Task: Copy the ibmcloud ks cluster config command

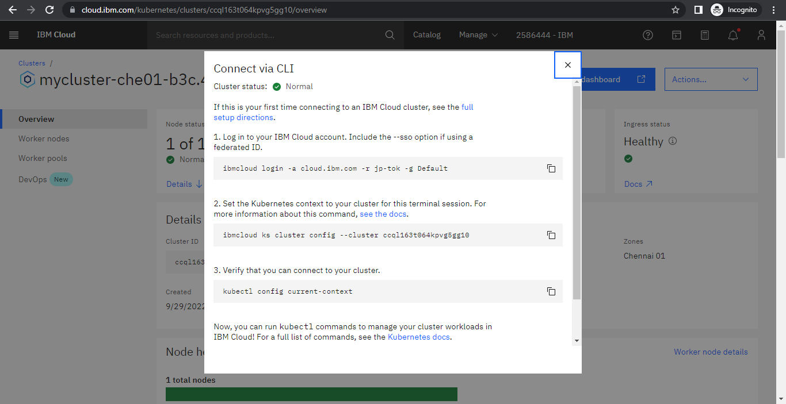Action: (551, 235)
